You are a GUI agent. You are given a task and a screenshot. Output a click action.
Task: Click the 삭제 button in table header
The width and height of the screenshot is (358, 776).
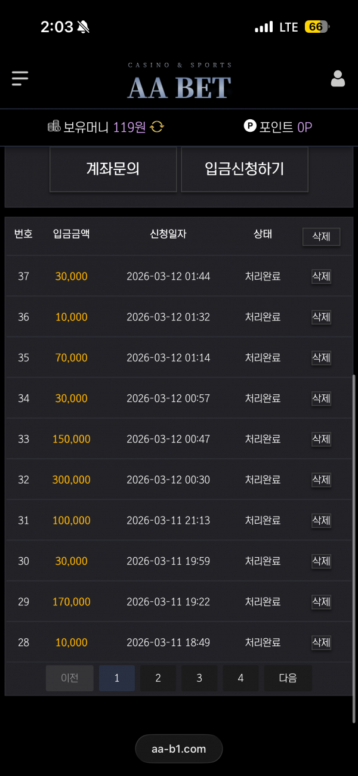point(321,236)
